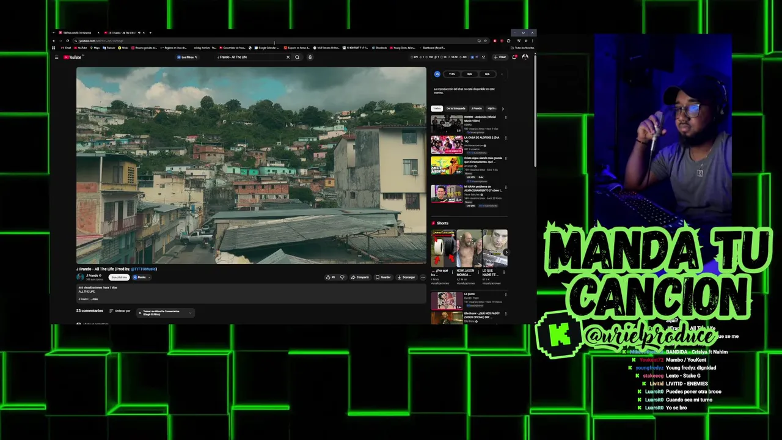Open La Casa de Alofoke 2 thumbnail
This screenshot has width=782, height=440.
tap(447, 145)
